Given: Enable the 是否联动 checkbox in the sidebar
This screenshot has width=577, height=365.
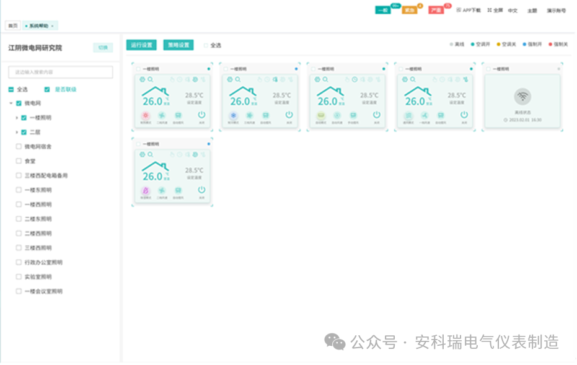Looking at the screenshot, I should point(47,89).
